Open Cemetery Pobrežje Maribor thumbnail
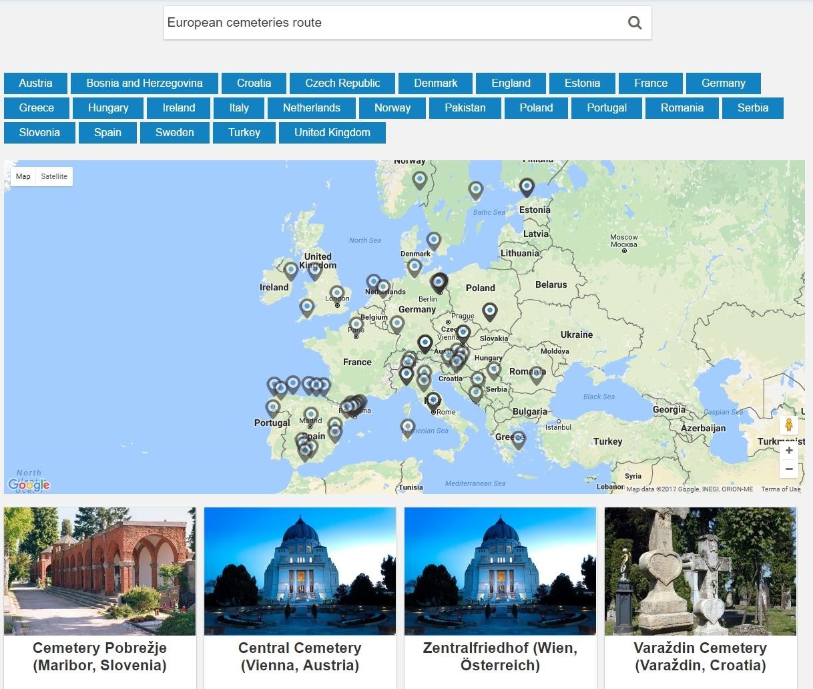Image resolution: width=813 pixels, height=689 pixels. coord(100,571)
